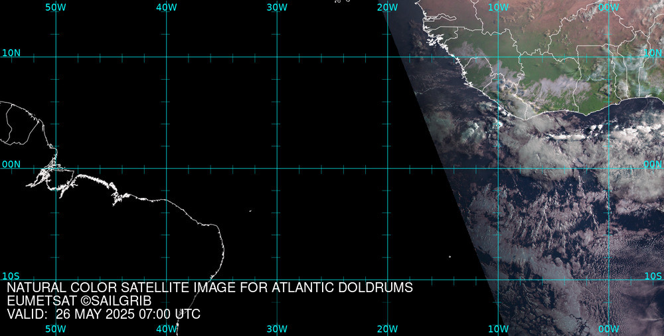This screenshot has width=664, height=336.
Task: Click the 'EUMETSAT ©SAILGRIB' credit text
Action: coord(79,301)
